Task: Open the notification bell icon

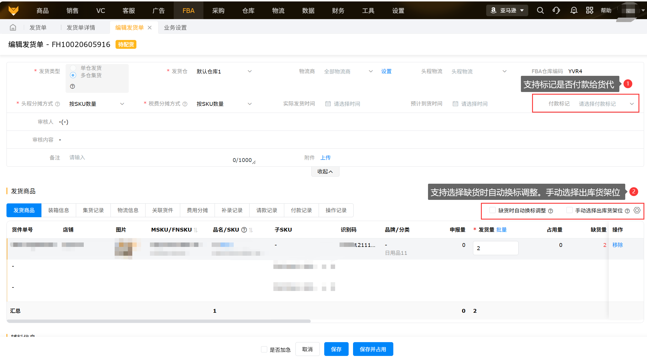Action: coord(574,11)
